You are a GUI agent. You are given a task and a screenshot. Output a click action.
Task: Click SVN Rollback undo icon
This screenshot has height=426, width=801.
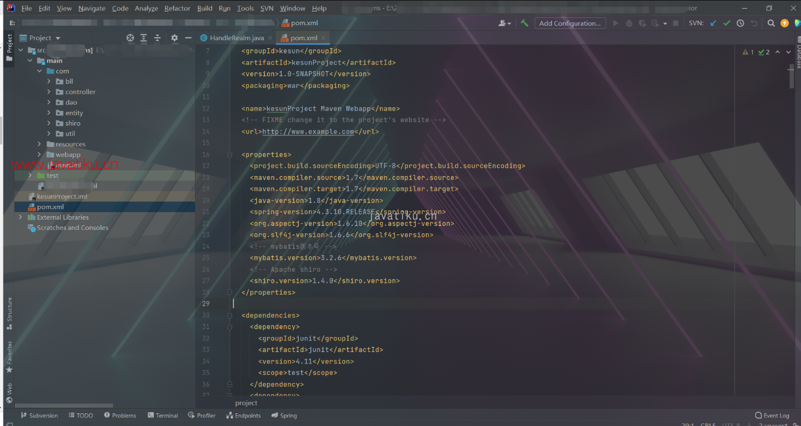click(754, 23)
